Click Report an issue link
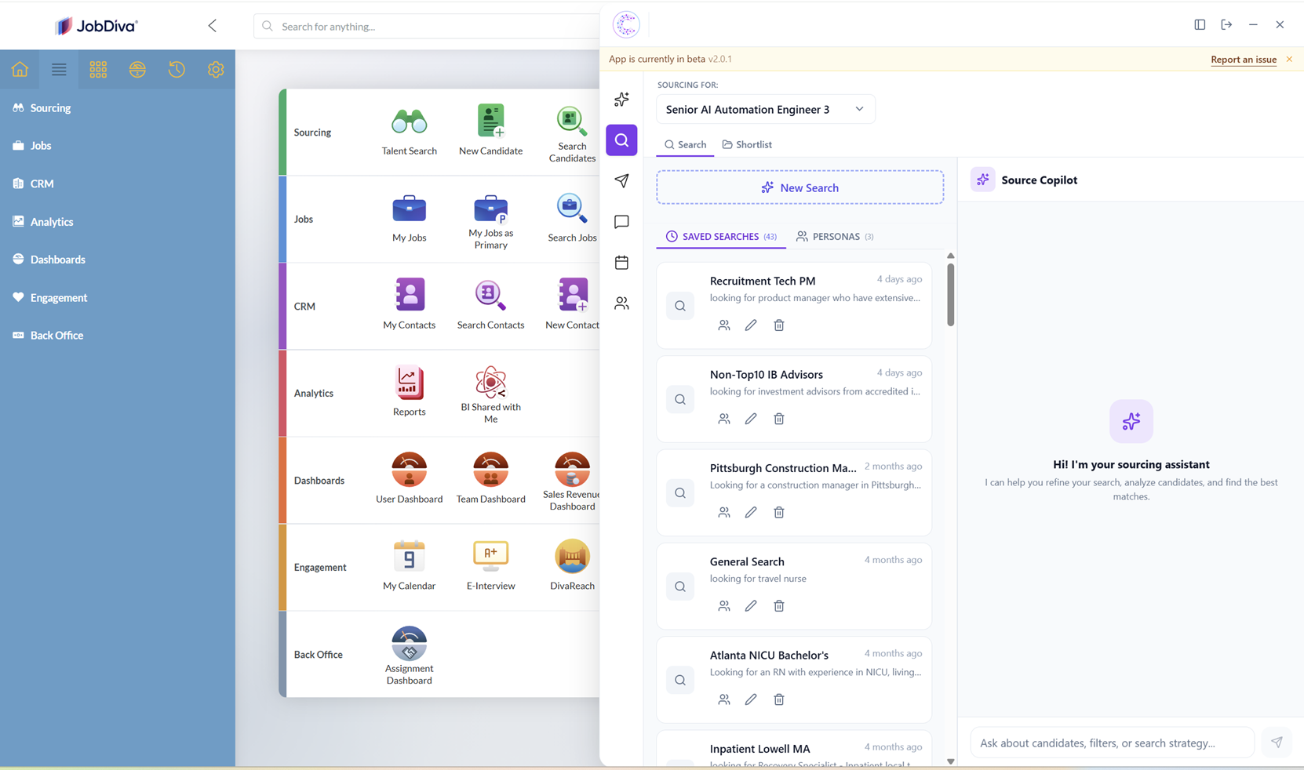 tap(1244, 60)
